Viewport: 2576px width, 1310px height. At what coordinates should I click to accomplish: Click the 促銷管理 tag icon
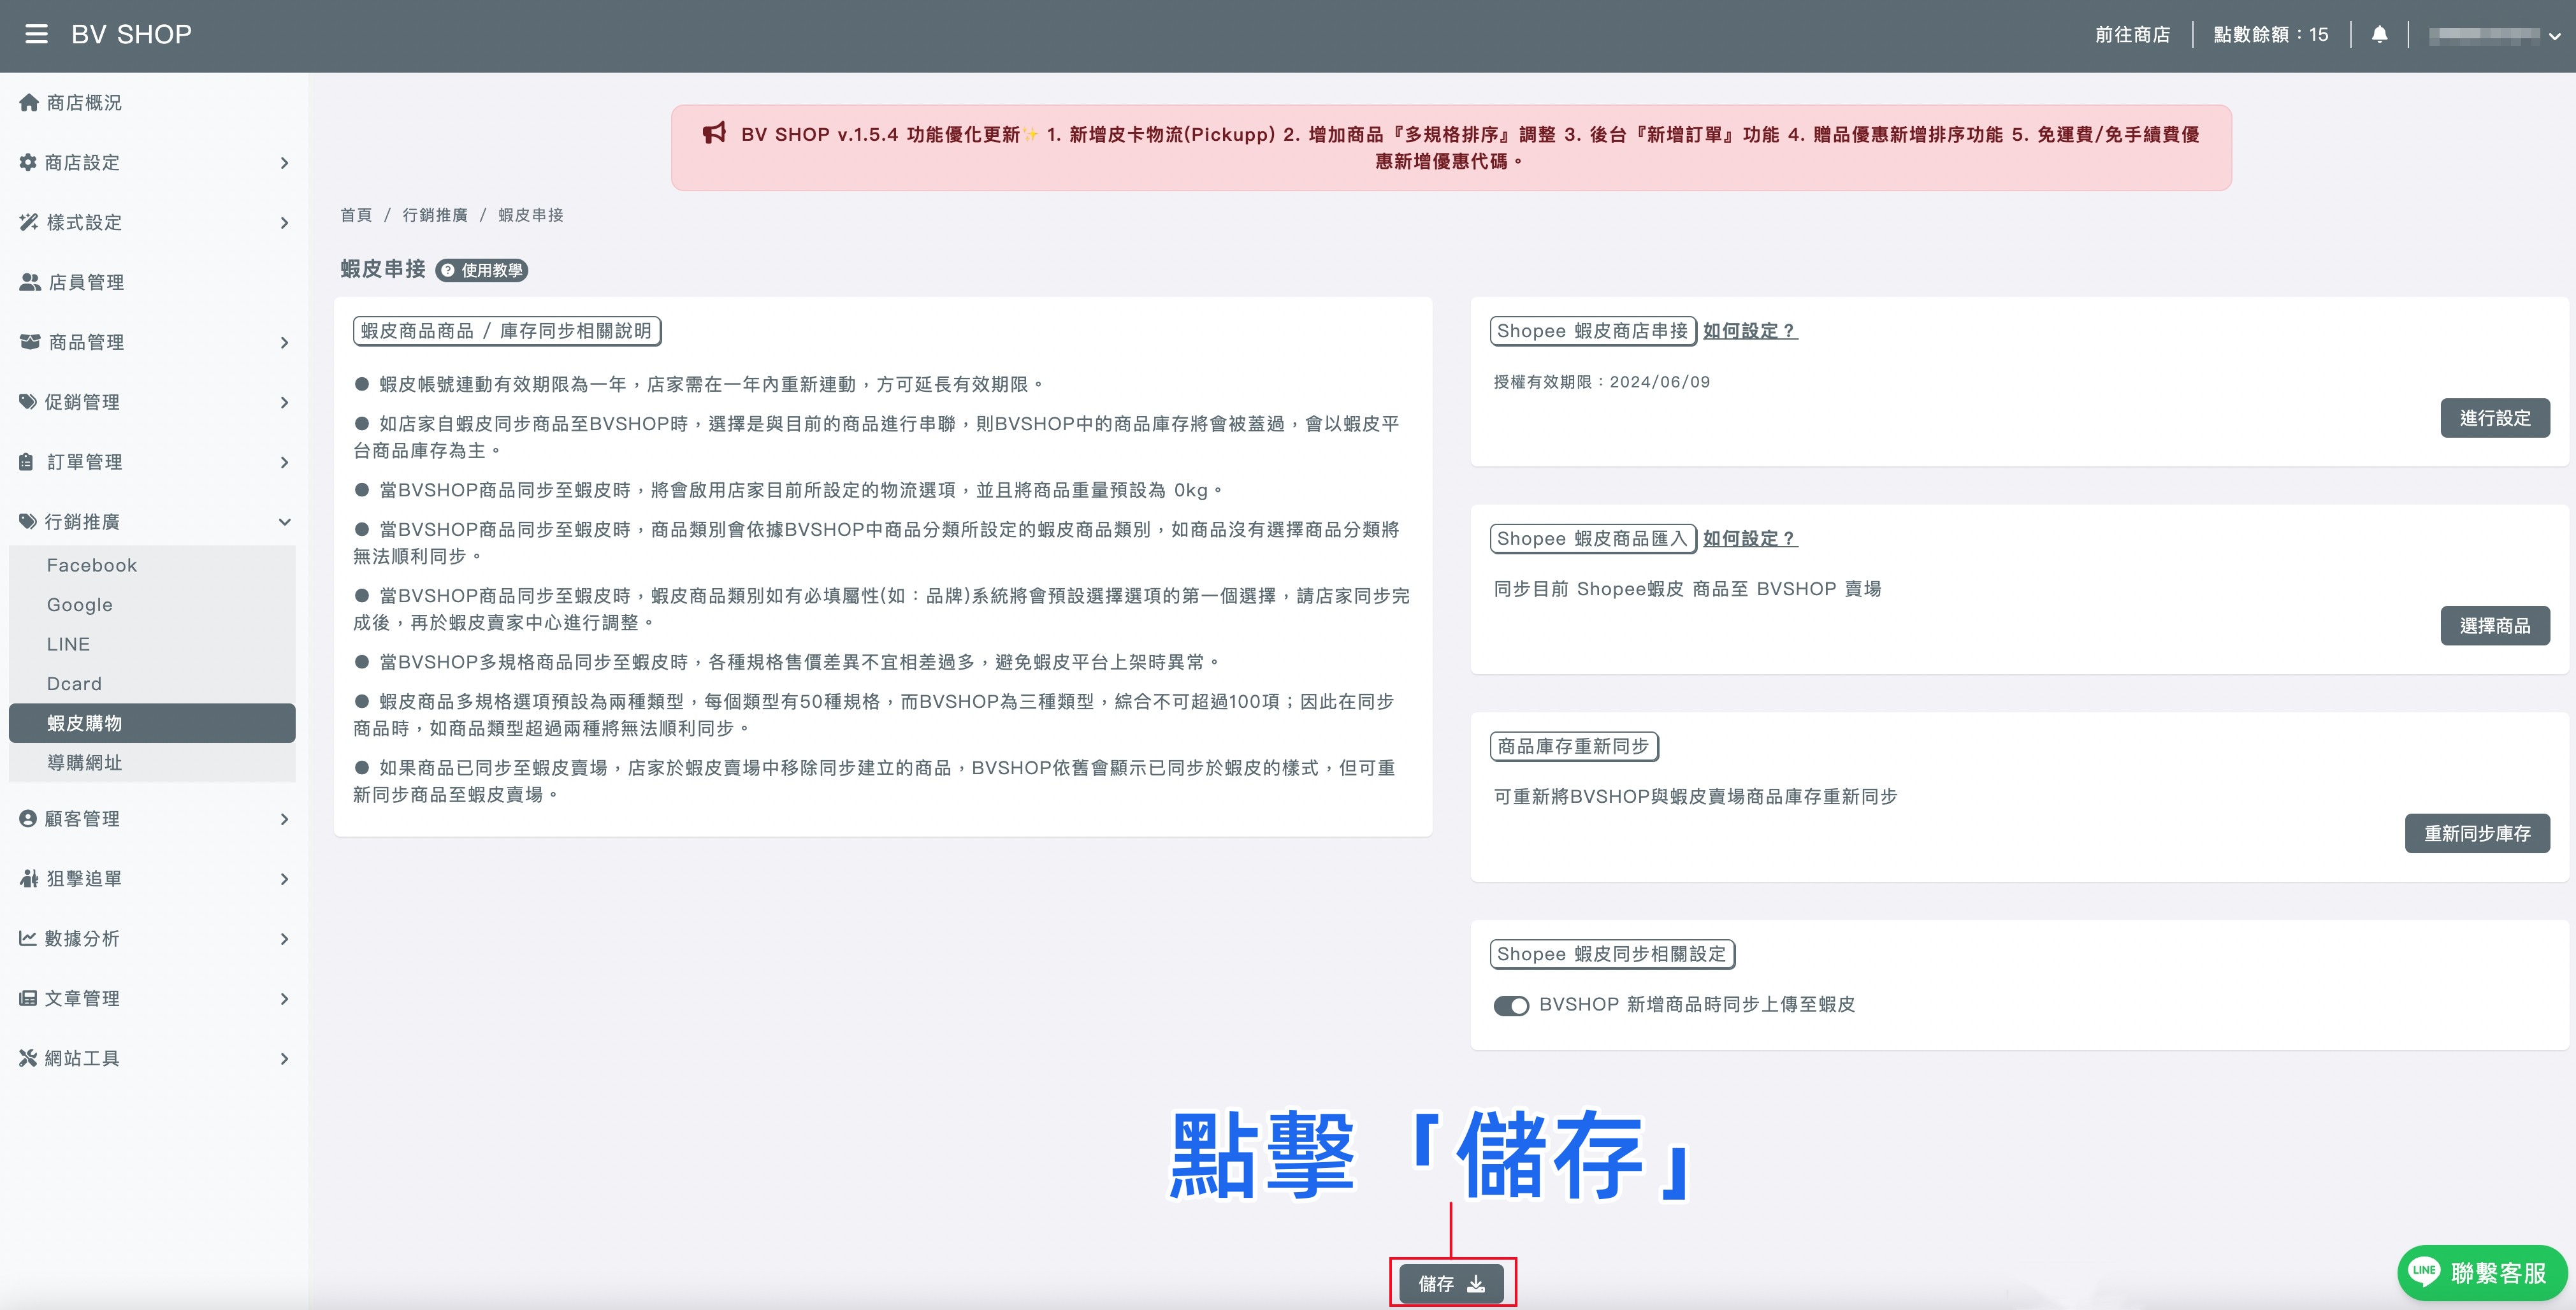(28, 402)
